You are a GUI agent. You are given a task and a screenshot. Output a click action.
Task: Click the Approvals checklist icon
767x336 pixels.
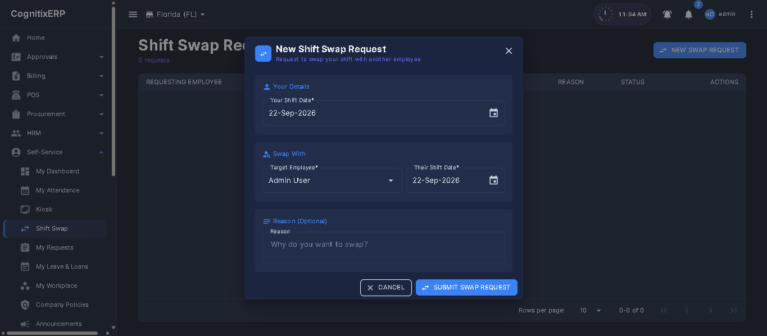(16, 57)
